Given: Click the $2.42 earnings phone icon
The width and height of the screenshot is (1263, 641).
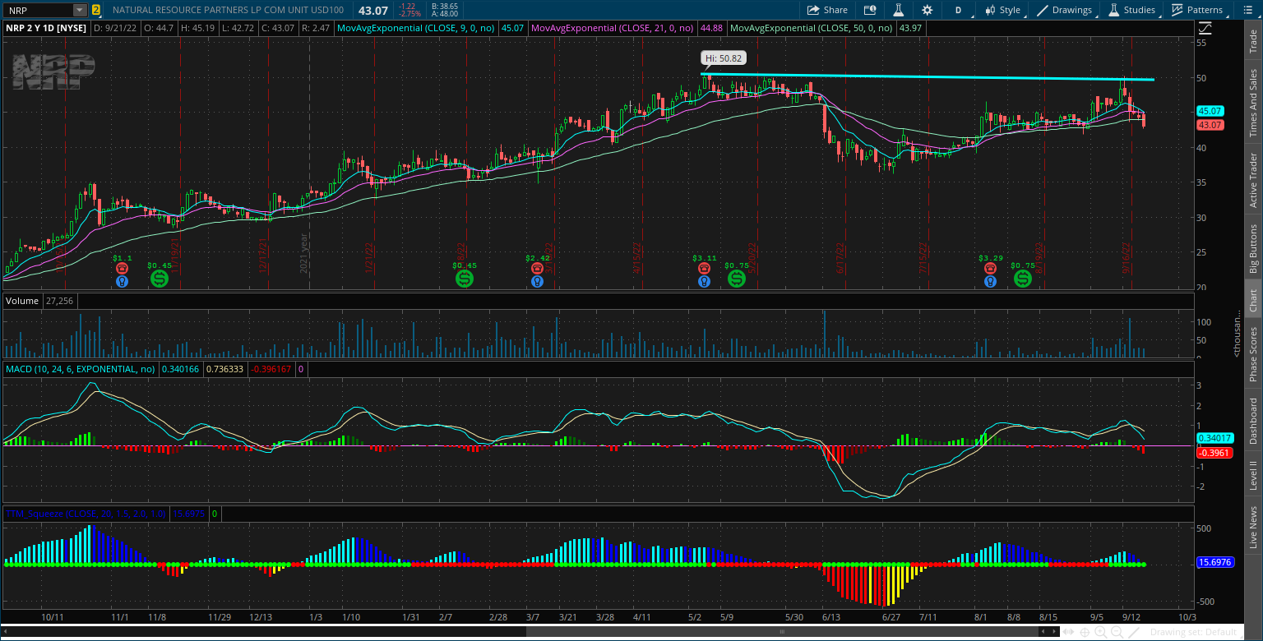Looking at the screenshot, I should coord(537,268).
